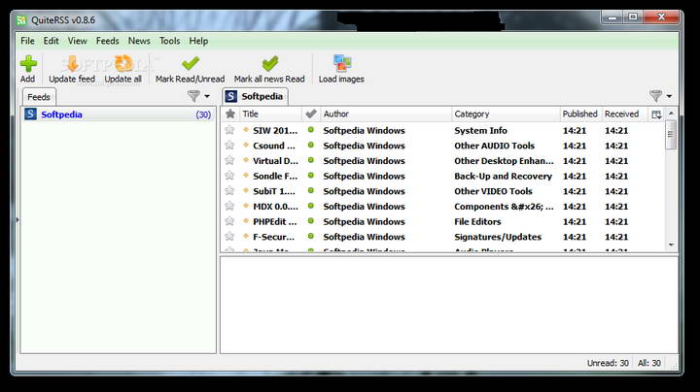Toggle read status dot of Csound item

coord(311,146)
